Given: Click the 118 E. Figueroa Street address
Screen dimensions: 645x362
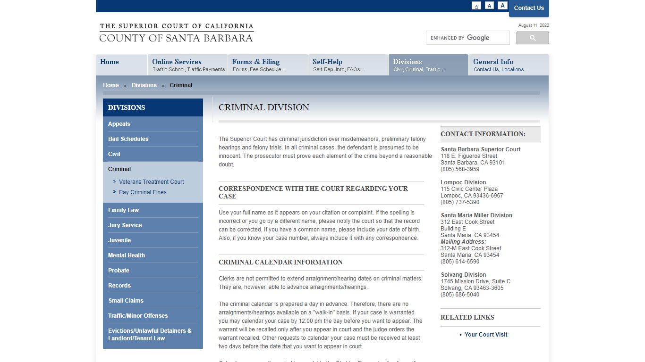Looking at the screenshot, I should click(x=469, y=156).
